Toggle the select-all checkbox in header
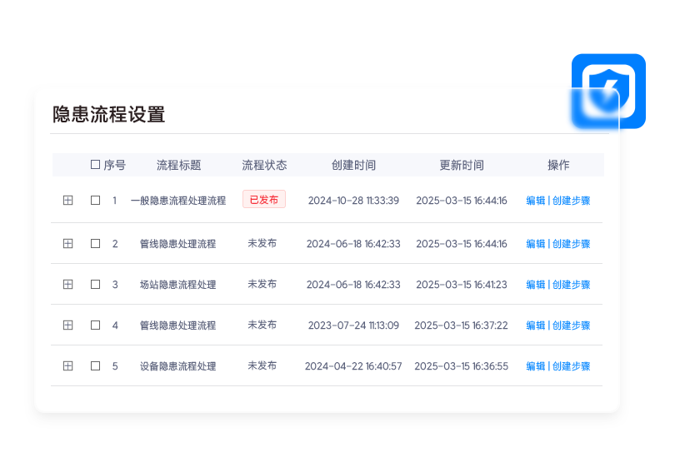This screenshot has height=467, width=680. [x=95, y=165]
